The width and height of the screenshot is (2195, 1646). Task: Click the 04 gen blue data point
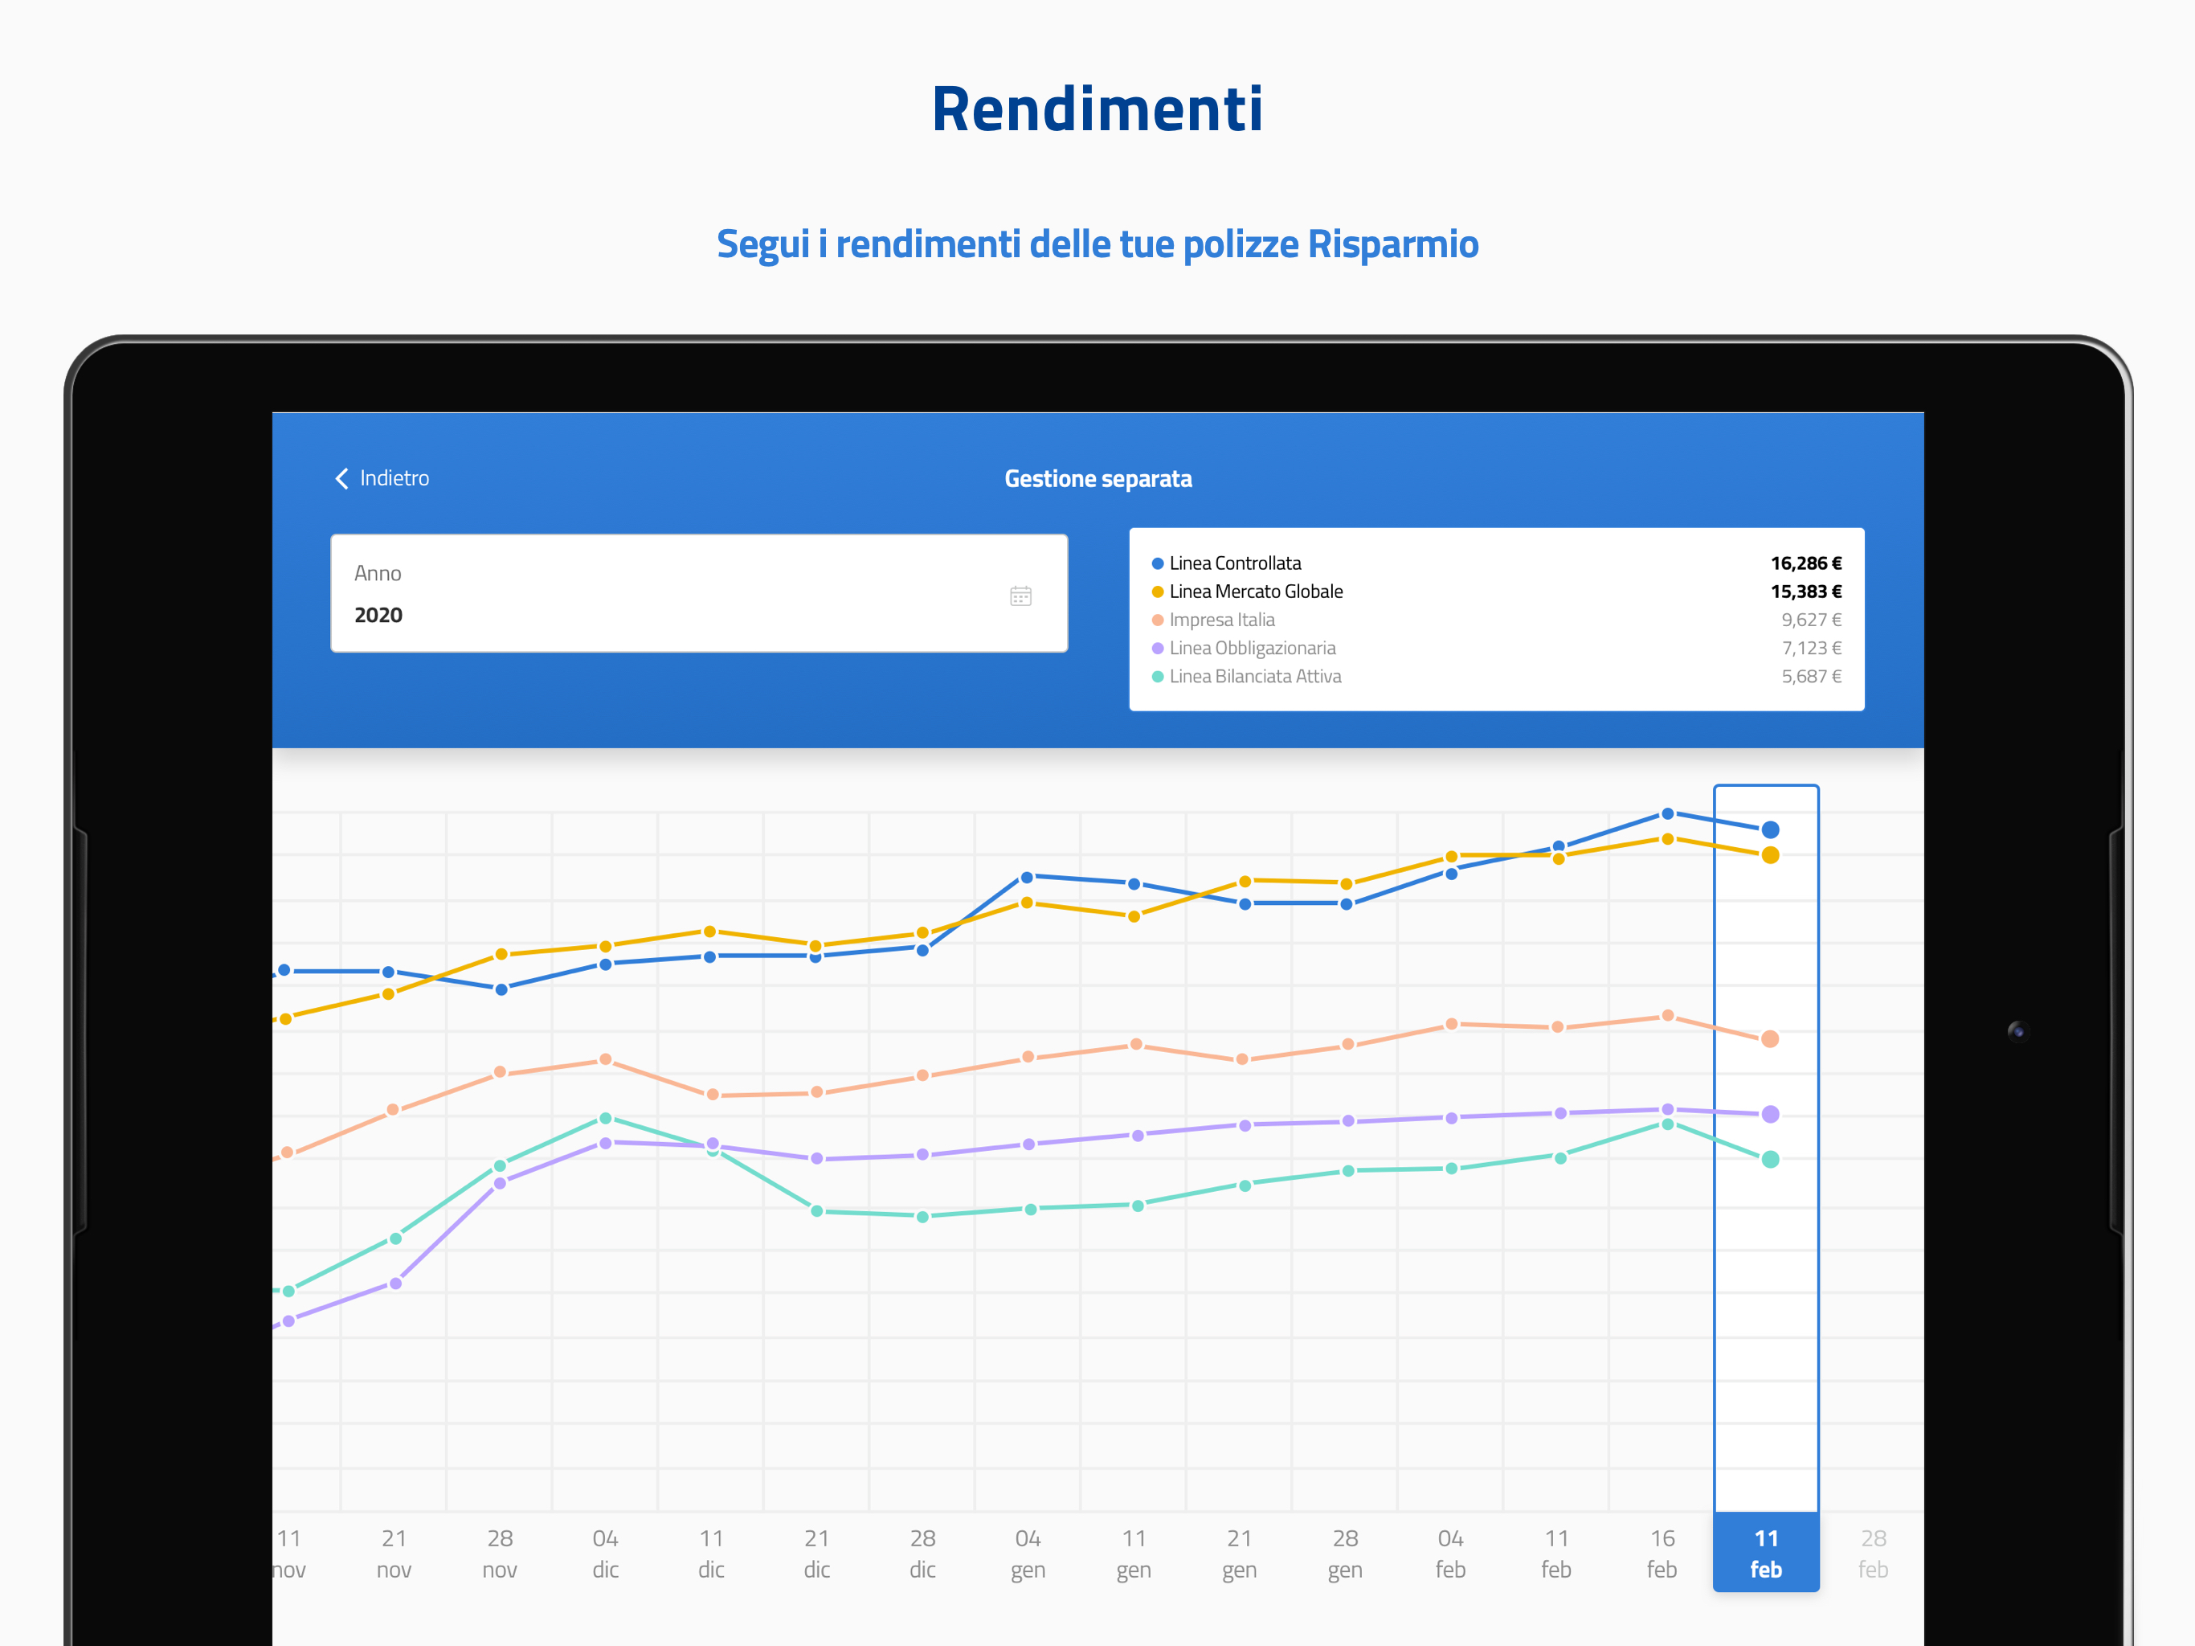click(x=1027, y=878)
